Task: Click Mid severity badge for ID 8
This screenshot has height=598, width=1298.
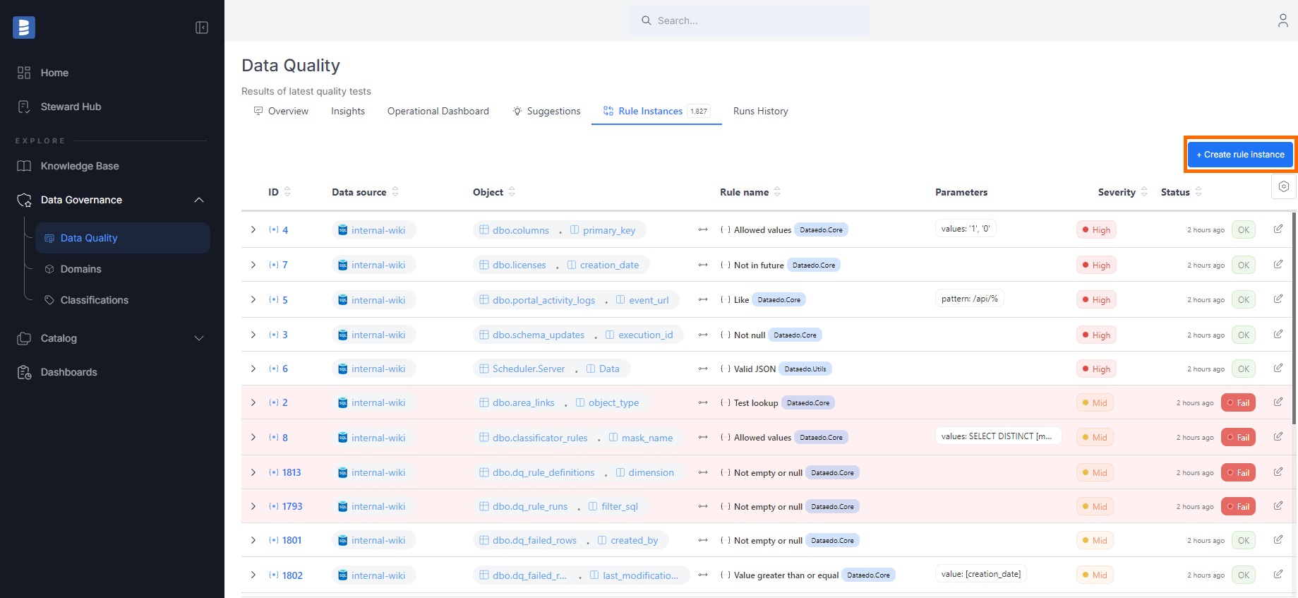Action: (x=1095, y=437)
